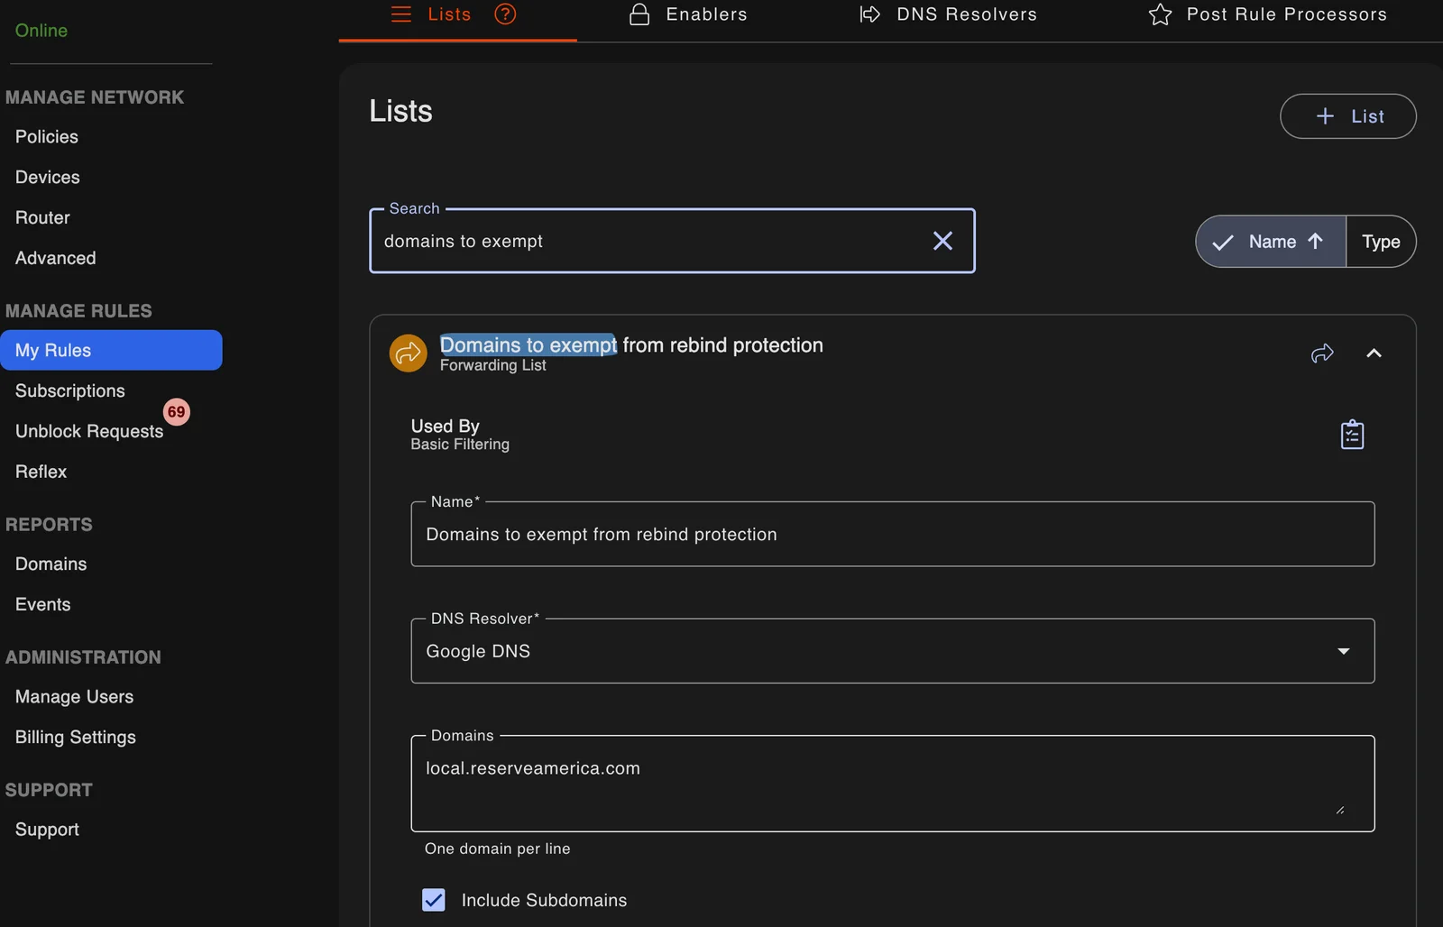Open Reflex in the sidebar

[41, 472]
